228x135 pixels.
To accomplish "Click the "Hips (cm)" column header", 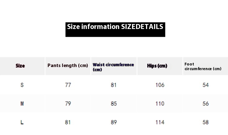I will (x=157, y=66).
